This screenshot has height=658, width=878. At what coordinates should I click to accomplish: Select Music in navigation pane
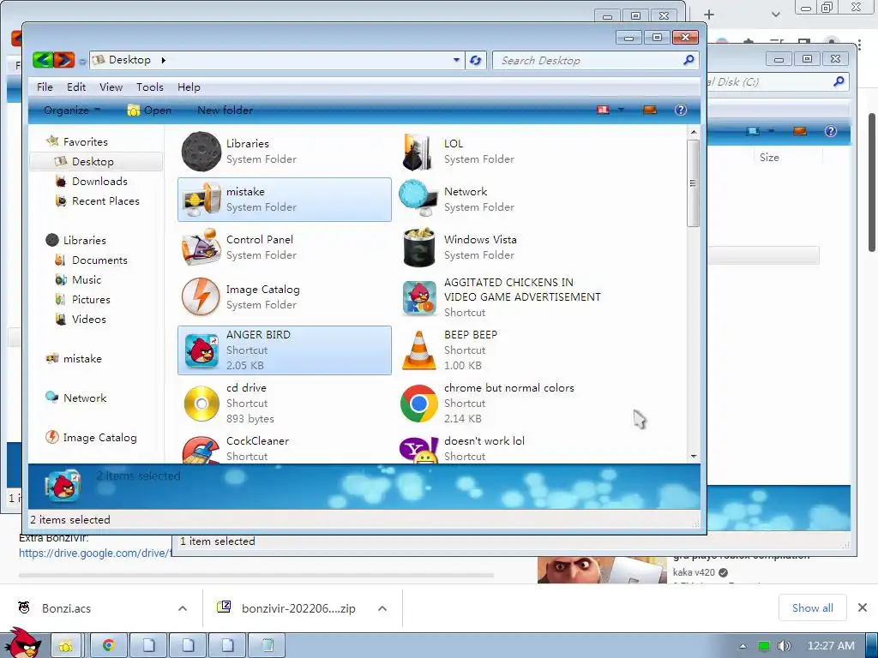point(87,280)
